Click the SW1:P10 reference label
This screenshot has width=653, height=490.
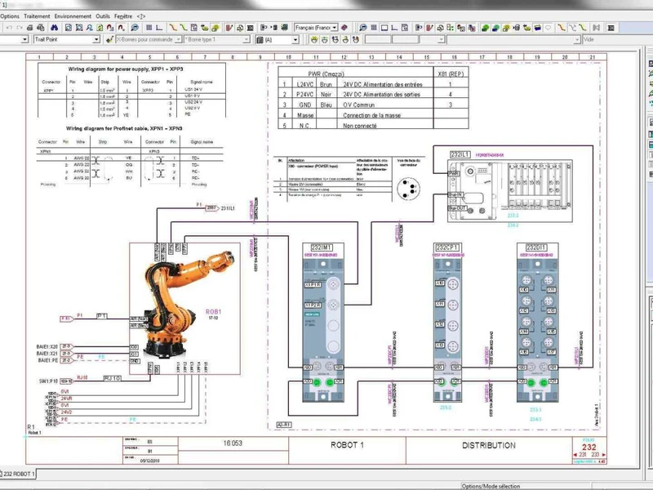point(49,381)
